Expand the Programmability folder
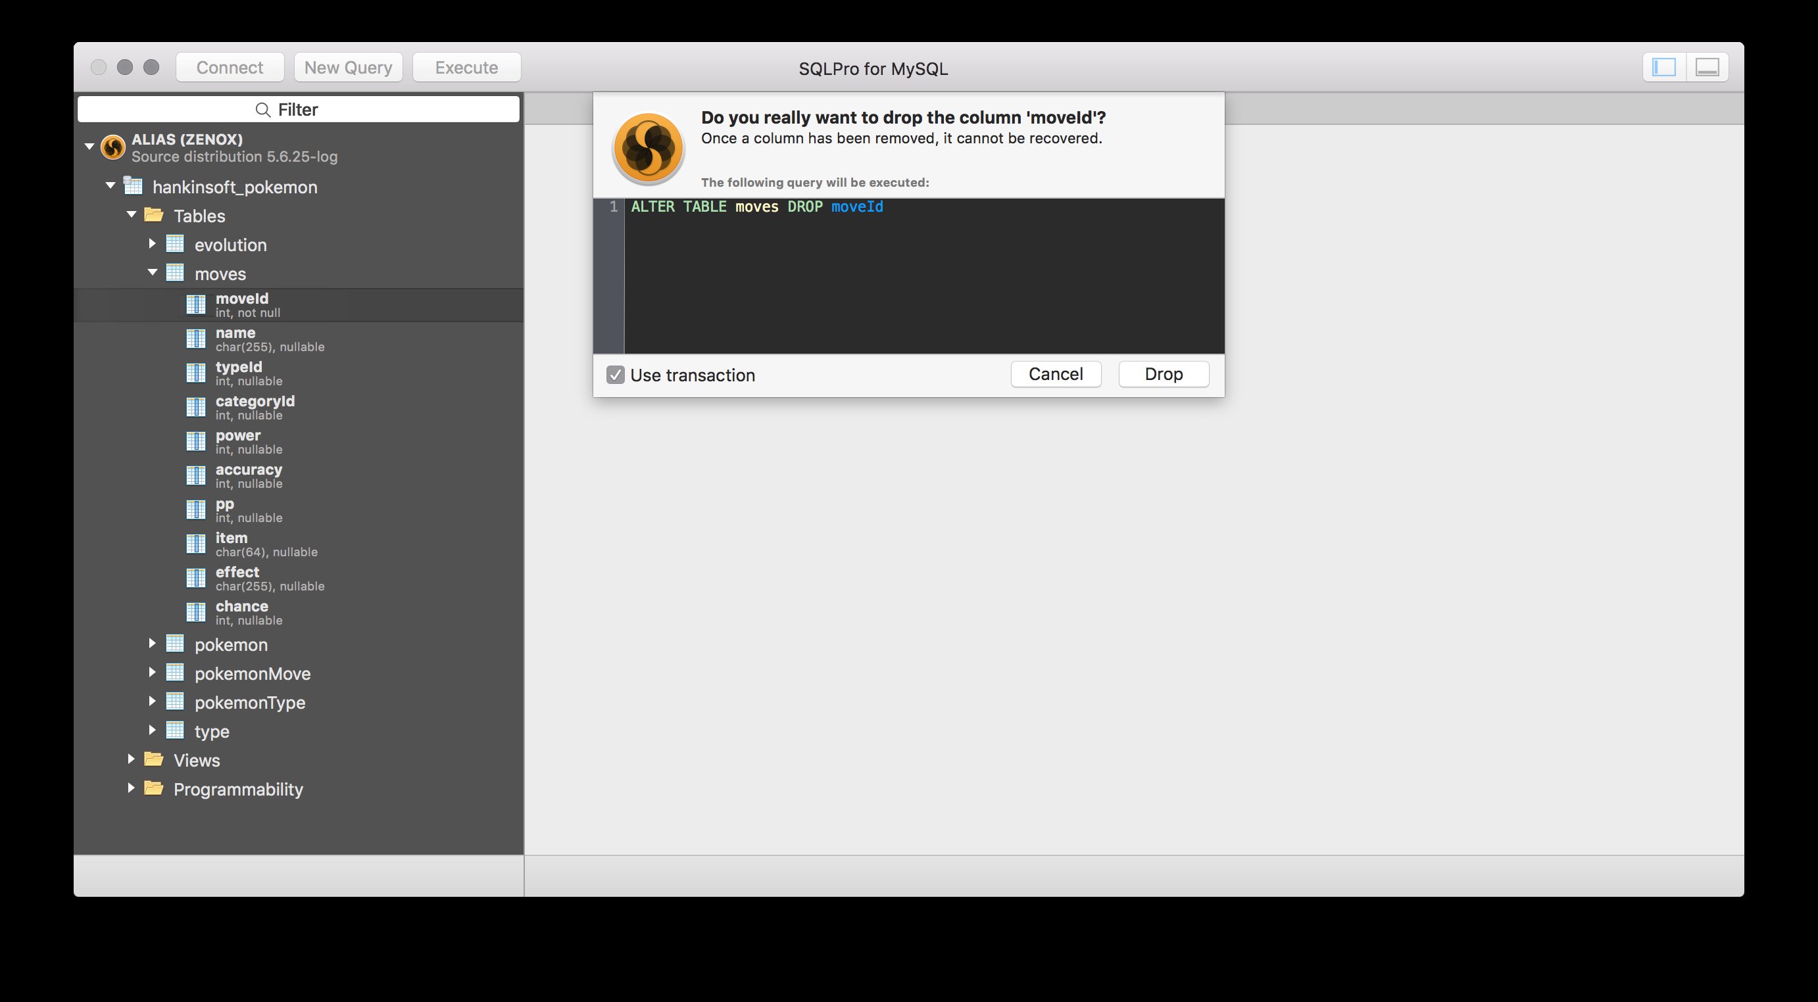1818x1002 pixels. point(132,788)
